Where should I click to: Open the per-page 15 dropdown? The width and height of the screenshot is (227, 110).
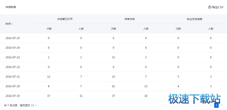[x=34, y=105]
